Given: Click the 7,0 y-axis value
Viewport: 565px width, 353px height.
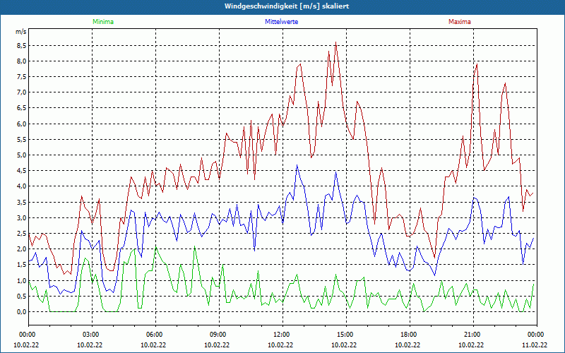Looking at the screenshot, I should (22, 92).
